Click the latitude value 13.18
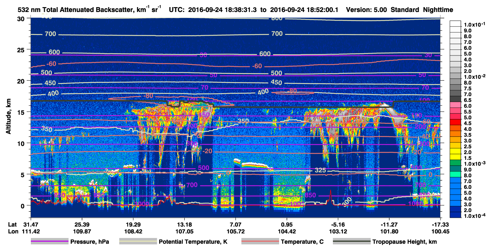 pyautogui.click(x=184, y=224)
